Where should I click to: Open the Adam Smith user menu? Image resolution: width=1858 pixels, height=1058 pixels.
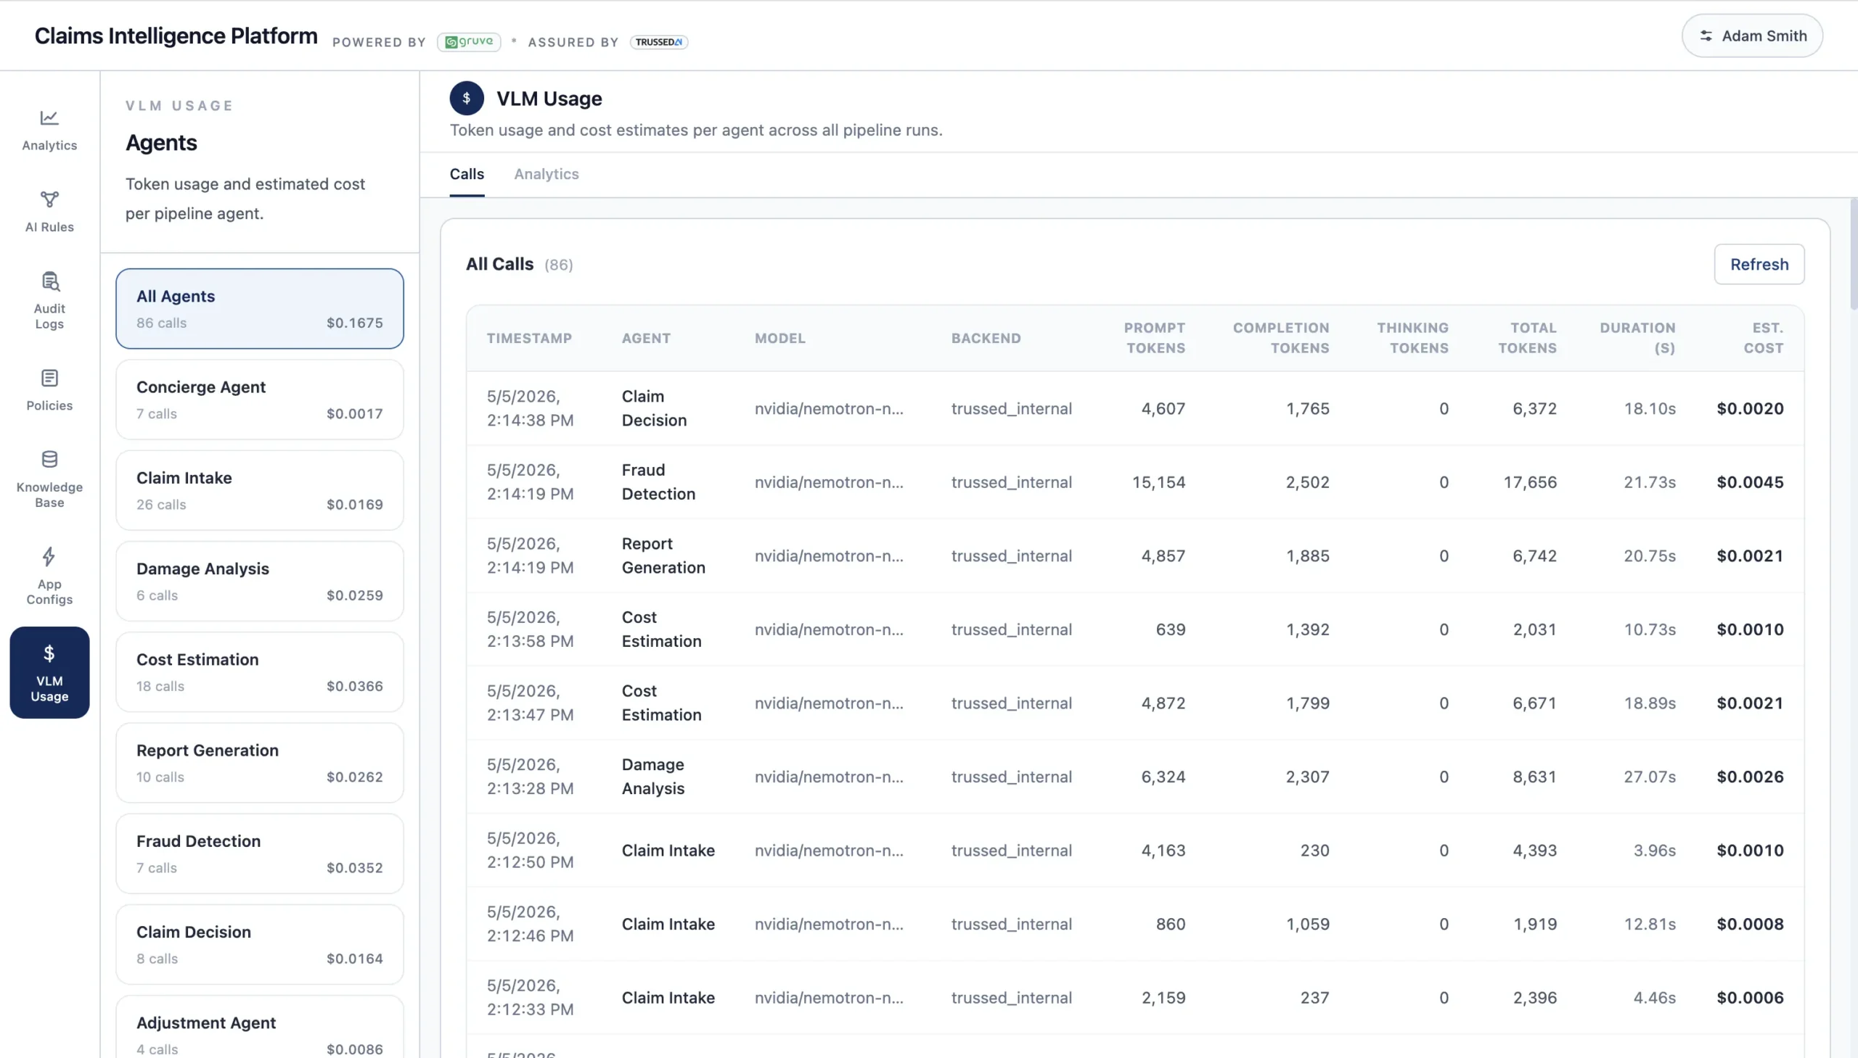coord(1752,36)
